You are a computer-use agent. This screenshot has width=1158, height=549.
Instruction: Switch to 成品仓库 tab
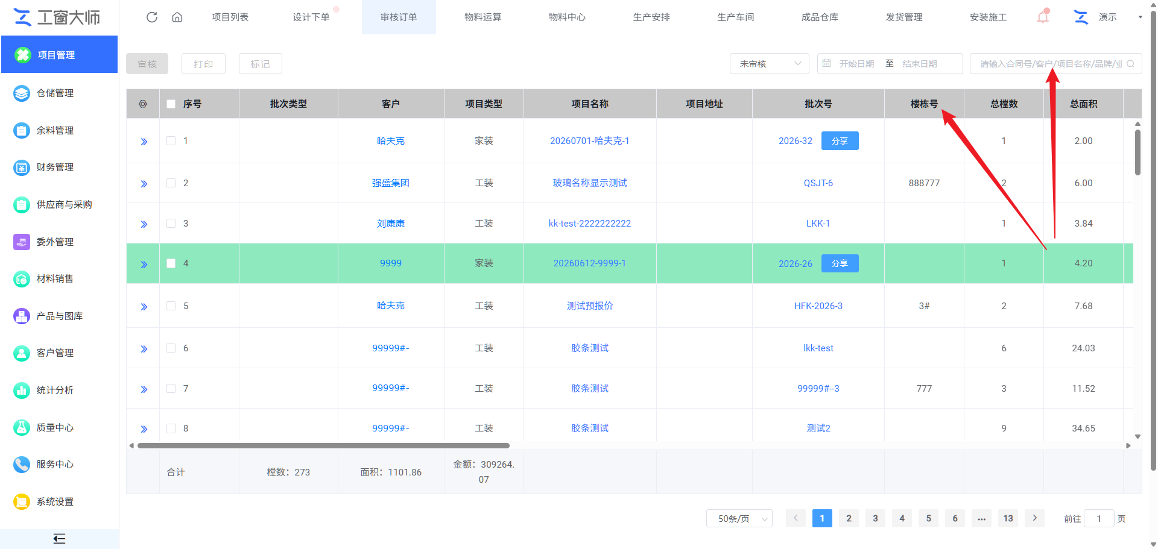click(820, 17)
